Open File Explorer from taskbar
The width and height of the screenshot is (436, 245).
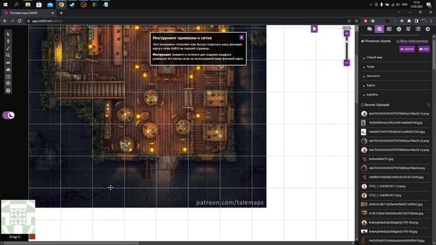[28, 5]
